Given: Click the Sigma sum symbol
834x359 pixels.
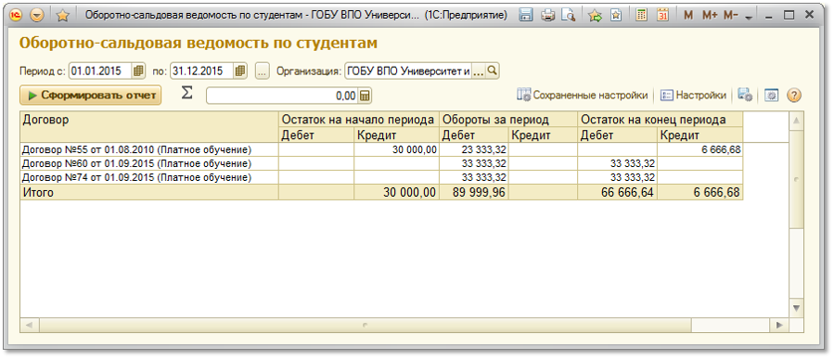Looking at the screenshot, I should pos(186,93).
